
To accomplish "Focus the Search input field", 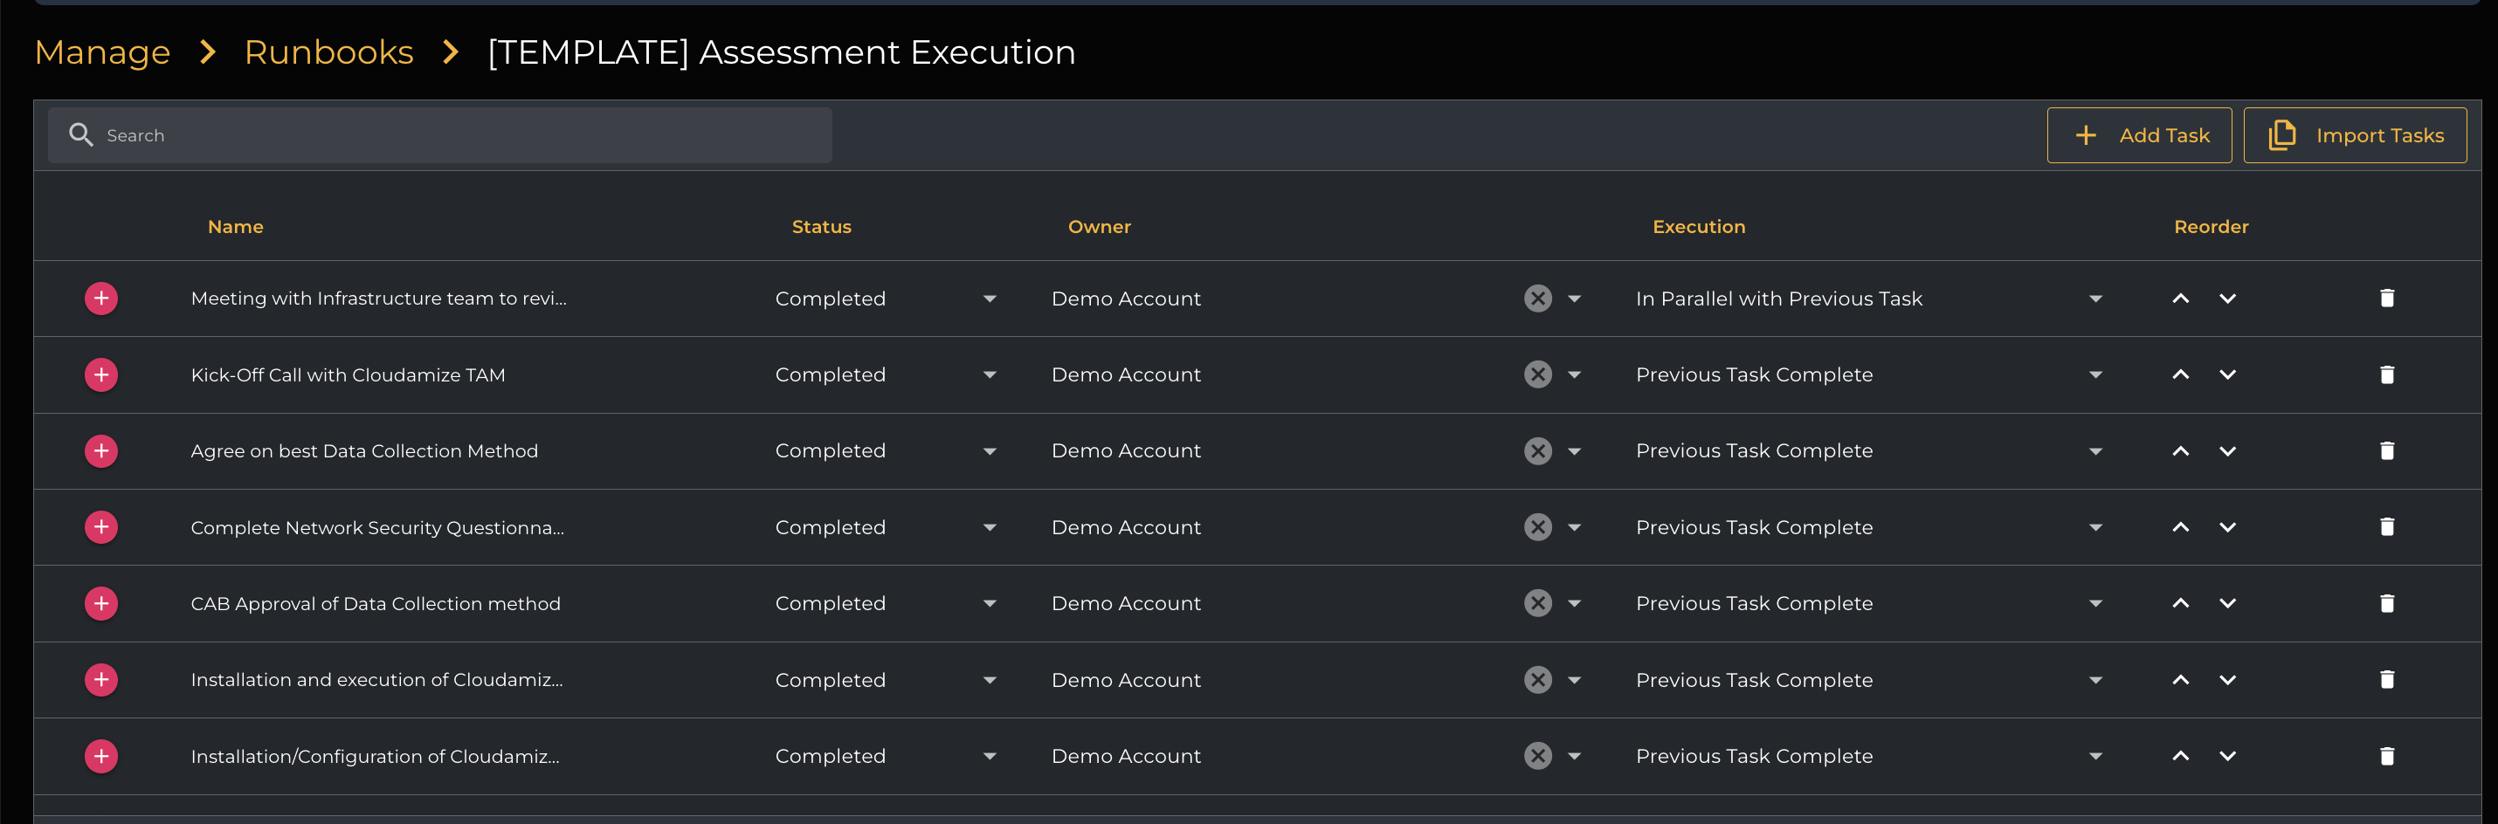I will point(456,135).
